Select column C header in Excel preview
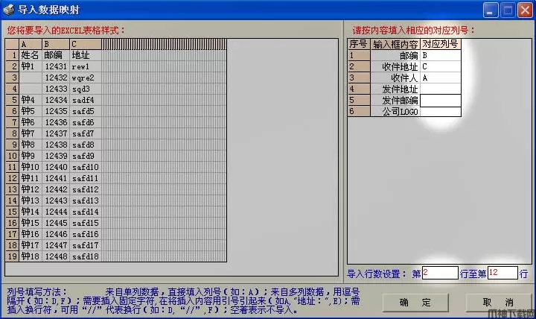 tap(85, 44)
